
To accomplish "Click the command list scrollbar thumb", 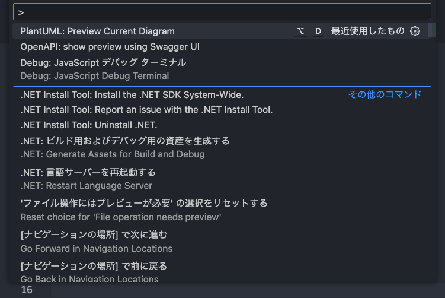I will pyautogui.click(x=431, y=30).
